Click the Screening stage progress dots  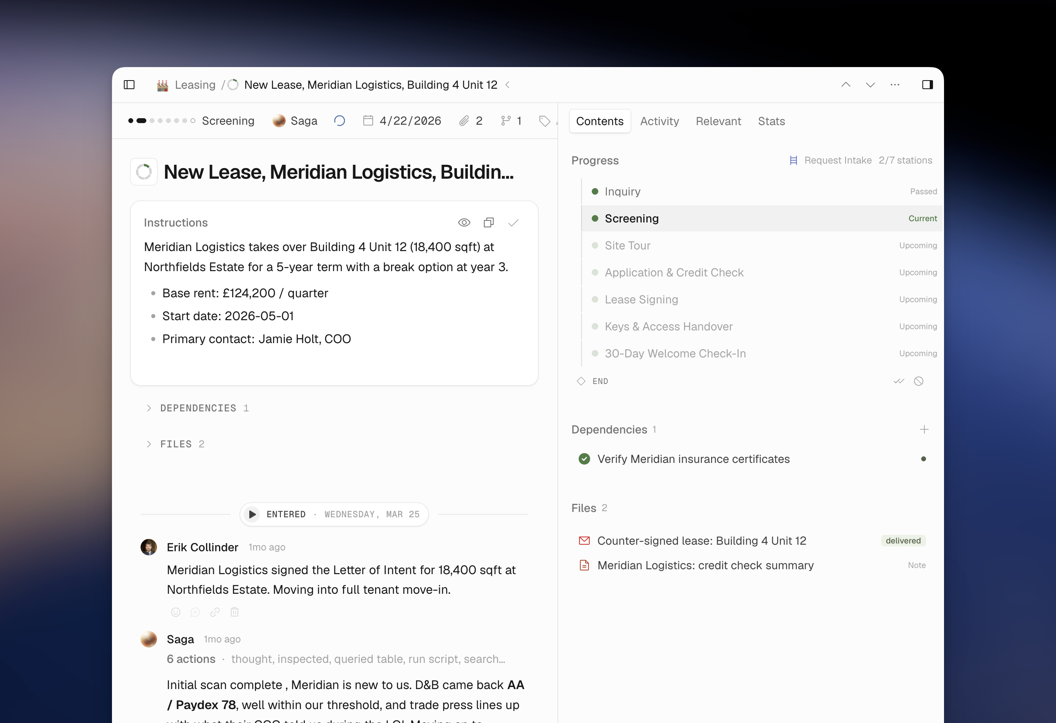[162, 121]
